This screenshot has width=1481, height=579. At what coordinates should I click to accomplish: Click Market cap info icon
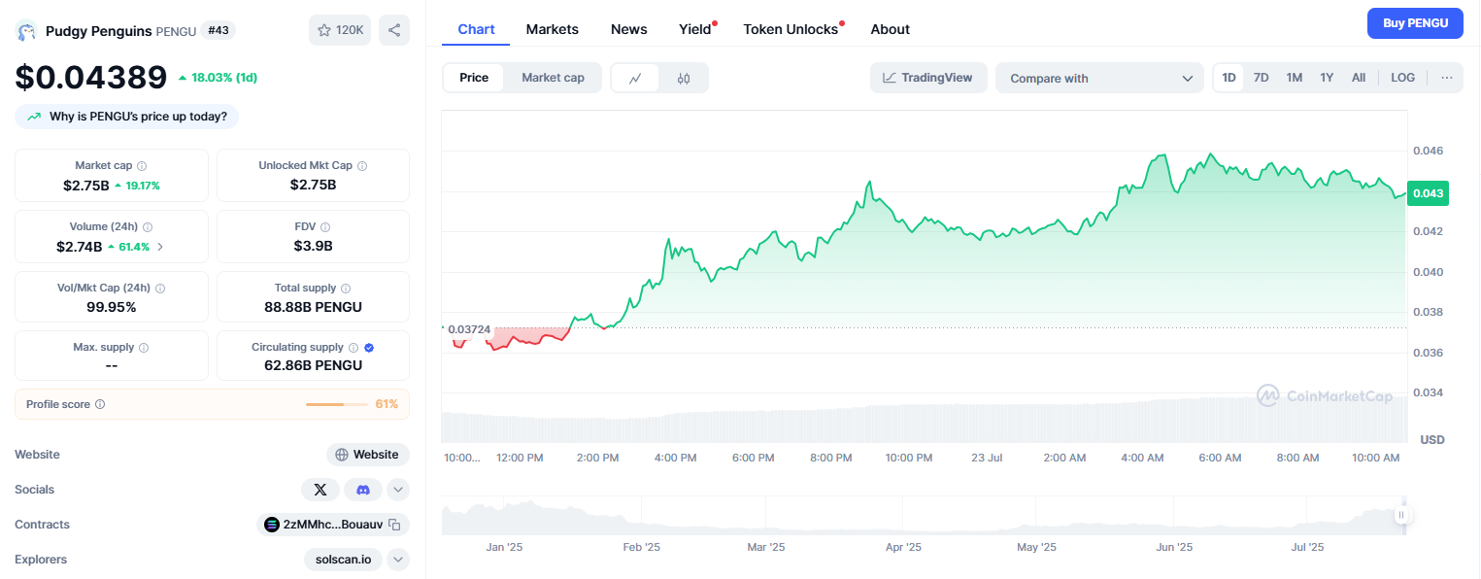pyautogui.click(x=142, y=166)
